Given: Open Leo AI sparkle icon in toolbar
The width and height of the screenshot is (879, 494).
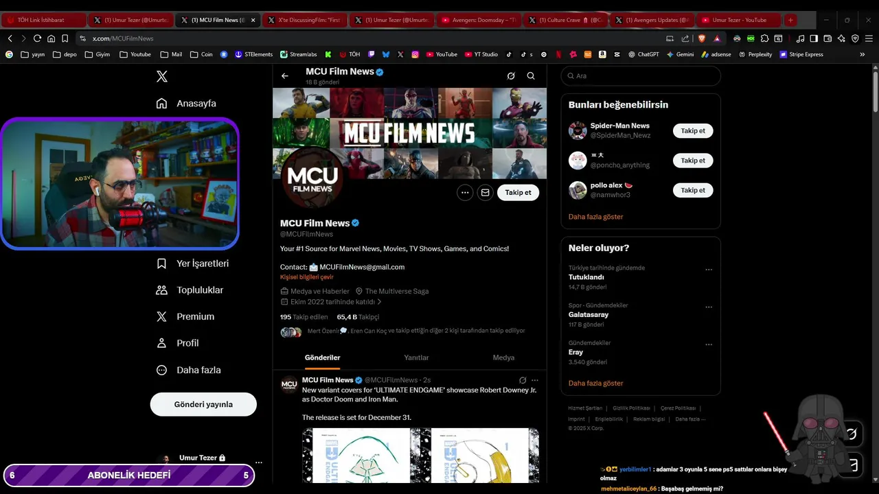Looking at the screenshot, I should tap(841, 38).
